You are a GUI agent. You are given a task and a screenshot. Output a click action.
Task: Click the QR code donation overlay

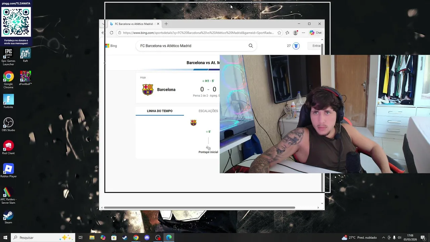[x=16, y=23]
